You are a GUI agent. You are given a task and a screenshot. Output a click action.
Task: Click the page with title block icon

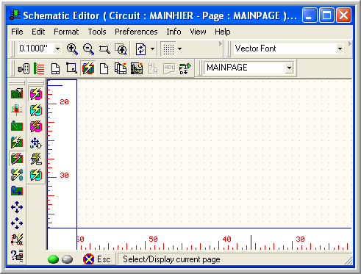pos(55,68)
